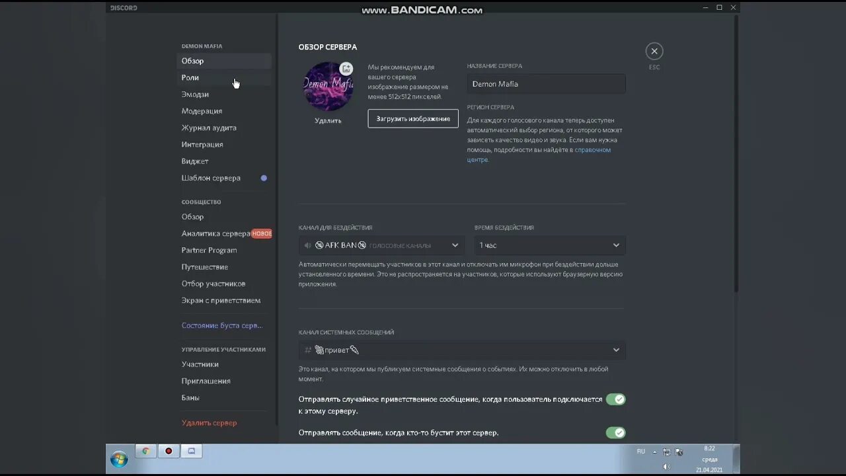Image resolution: width=846 pixels, height=476 pixels.
Task: Open the 1 час inactivity timeout dropdown
Action: (x=550, y=245)
